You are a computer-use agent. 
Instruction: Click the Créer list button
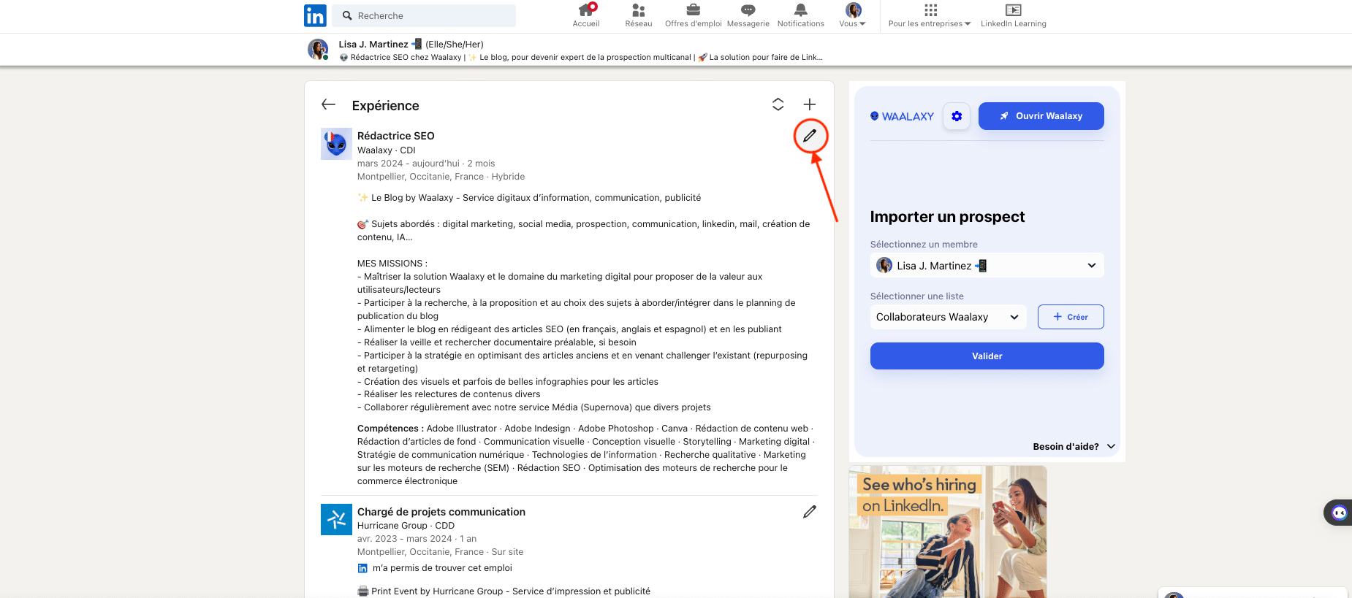point(1071,317)
